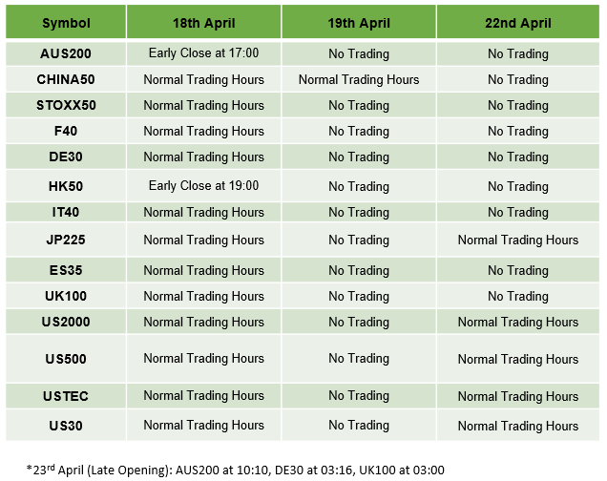Select ES35 19th April No Trading cell
Screen dimensions: 607x481
tap(359, 270)
